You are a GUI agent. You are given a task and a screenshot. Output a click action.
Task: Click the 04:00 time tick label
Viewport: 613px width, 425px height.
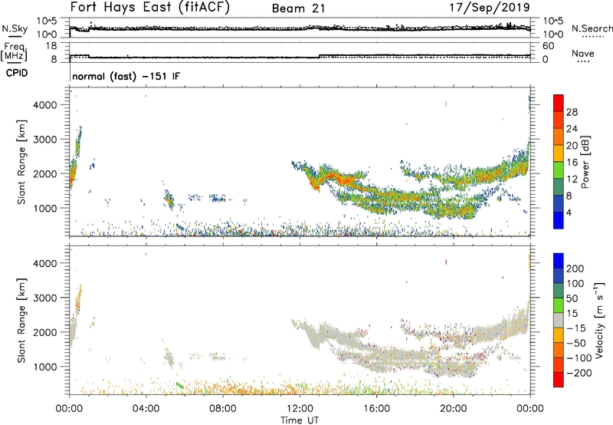tap(146, 409)
